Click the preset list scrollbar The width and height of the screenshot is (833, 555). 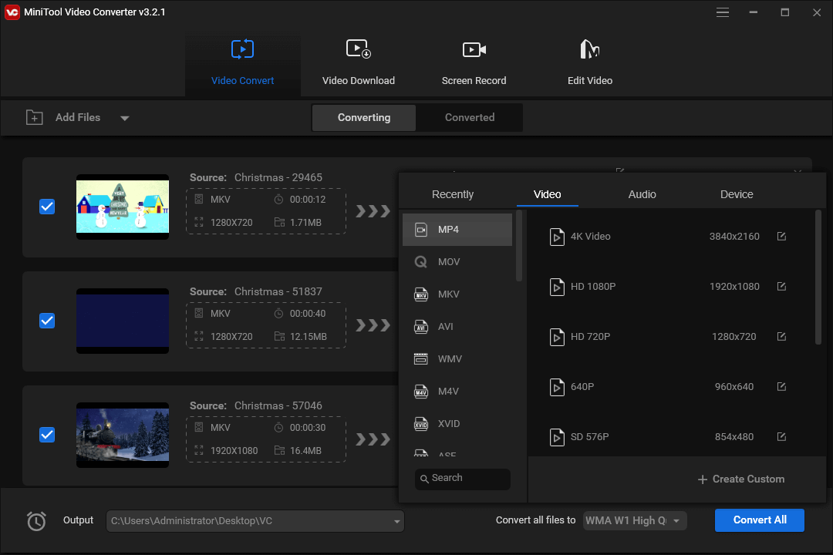(818, 277)
